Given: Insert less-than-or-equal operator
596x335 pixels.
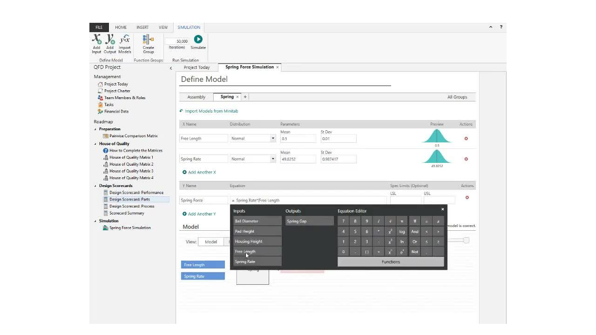Looking at the screenshot, I should click(x=427, y=241).
